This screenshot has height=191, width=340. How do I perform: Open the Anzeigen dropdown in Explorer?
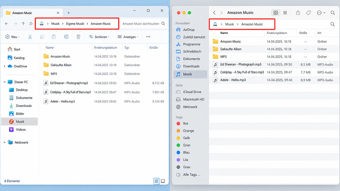(128, 37)
